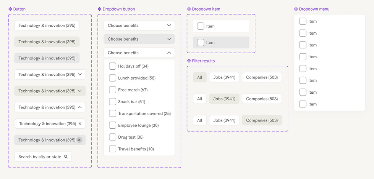Image resolution: width=374 pixels, height=179 pixels.
Task: Select the Jobs (3941) tab in first filter row
Action: pyautogui.click(x=224, y=77)
